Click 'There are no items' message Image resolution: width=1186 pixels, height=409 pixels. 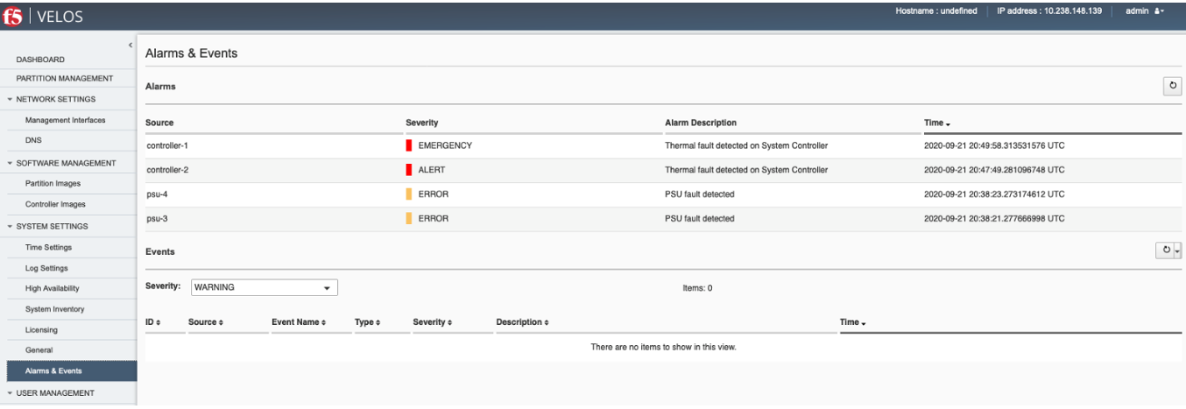point(663,348)
